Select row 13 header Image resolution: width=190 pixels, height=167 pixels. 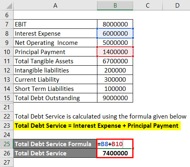(7, 79)
